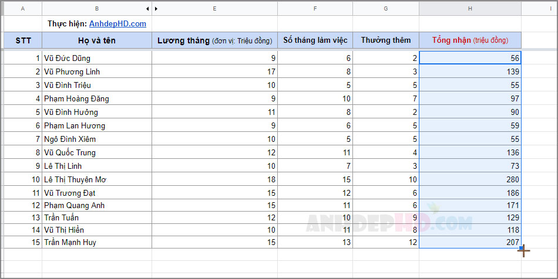Click the Số tháng làm việc header
The height and width of the screenshot is (279, 558).
[315, 40]
